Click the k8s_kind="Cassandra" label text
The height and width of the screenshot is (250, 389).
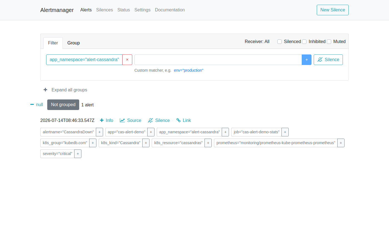pyautogui.click(x=121, y=143)
